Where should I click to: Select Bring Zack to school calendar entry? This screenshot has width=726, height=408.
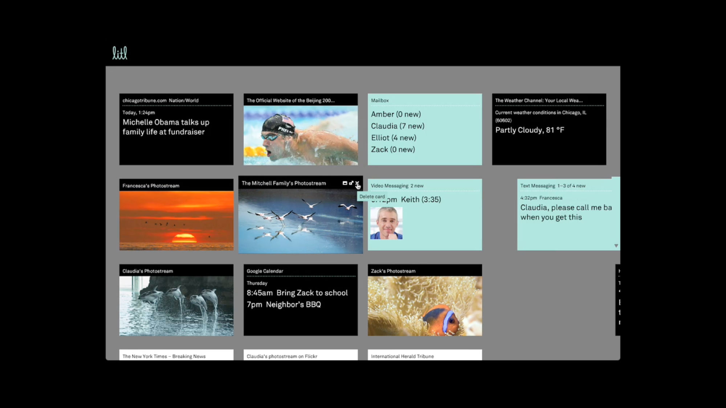click(x=297, y=293)
